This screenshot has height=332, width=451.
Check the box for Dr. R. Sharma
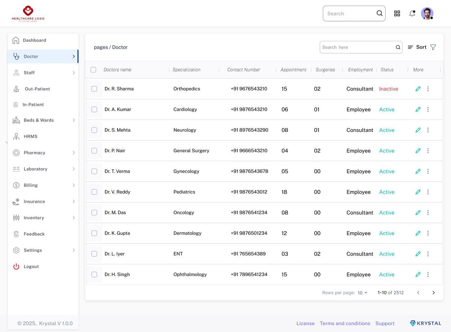[x=94, y=89]
